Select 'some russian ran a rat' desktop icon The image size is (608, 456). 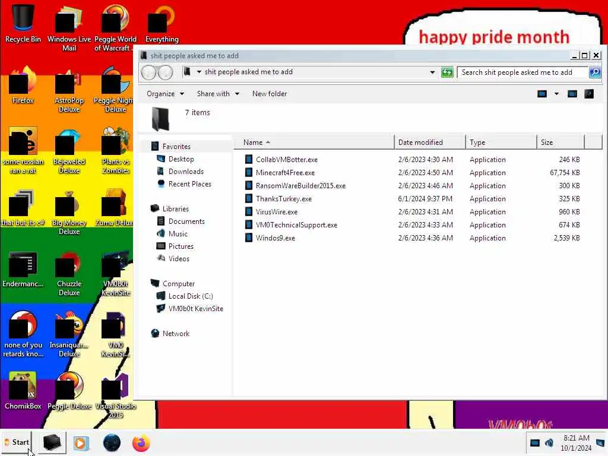point(23,151)
